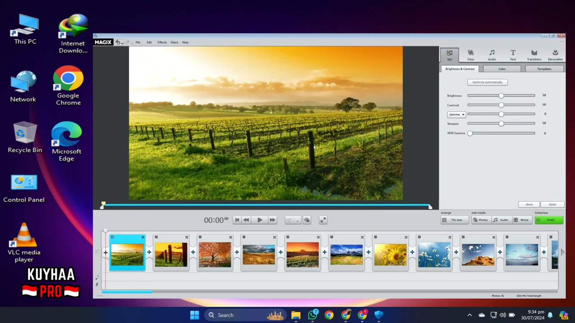Open the Help menu
575x323 pixels.
click(x=185, y=42)
